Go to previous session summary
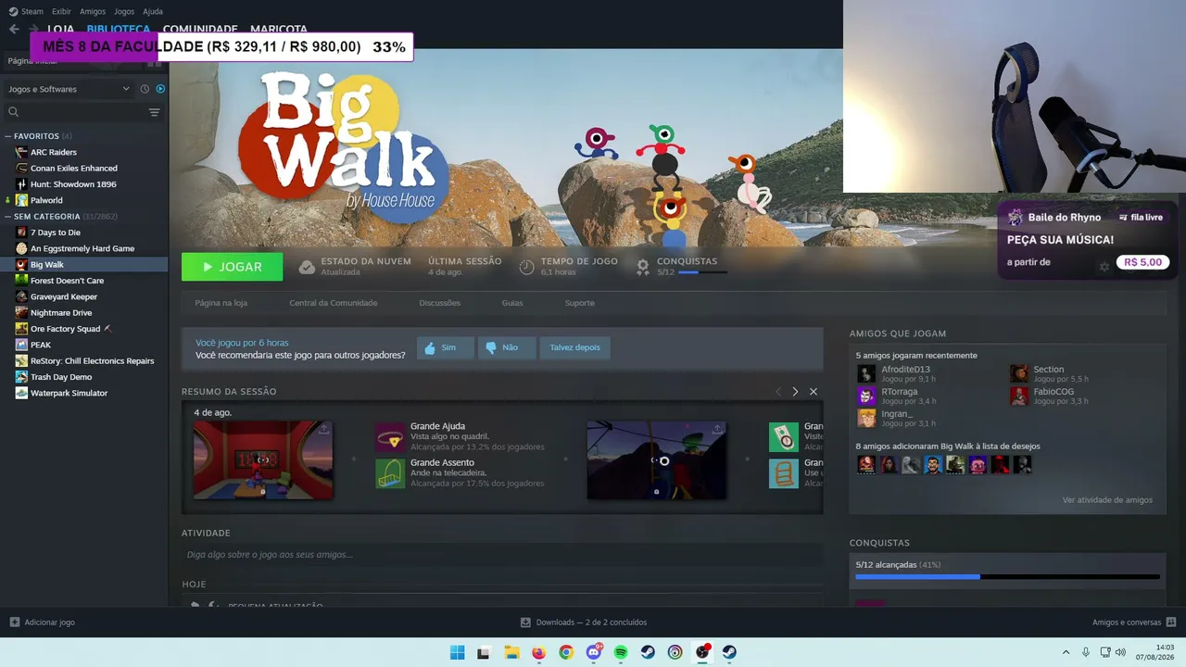1186x667 pixels. [778, 392]
